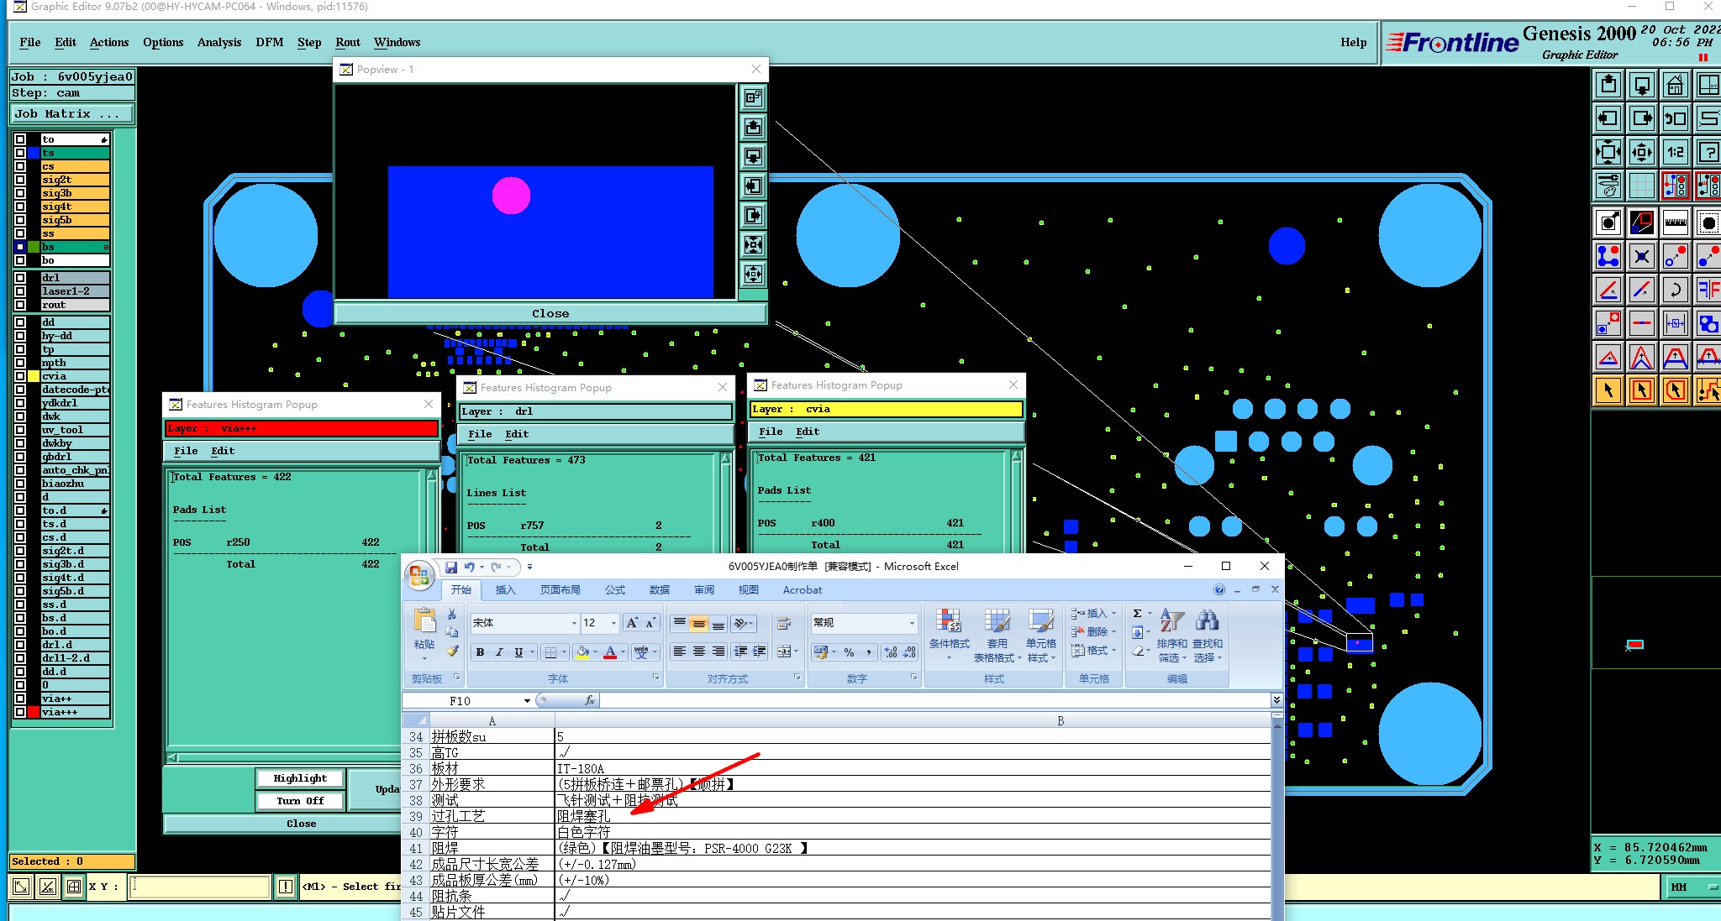Viewport: 1721px width, 921px height.
Task: Click the rotate arrow edit tool
Action: pyautogui.click(x=1675, y=290)
